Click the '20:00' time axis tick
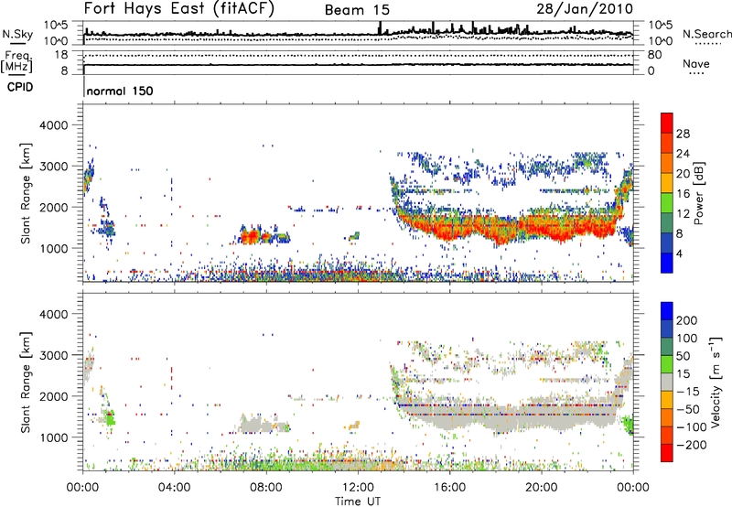This screenshot has width=732, height=507. 541,488
